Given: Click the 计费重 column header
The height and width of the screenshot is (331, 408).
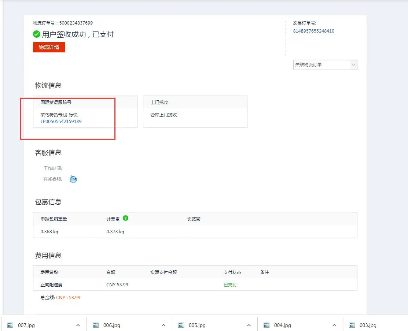Looking at the screenshot, I should pyautogui.click(x=113, y=219).
